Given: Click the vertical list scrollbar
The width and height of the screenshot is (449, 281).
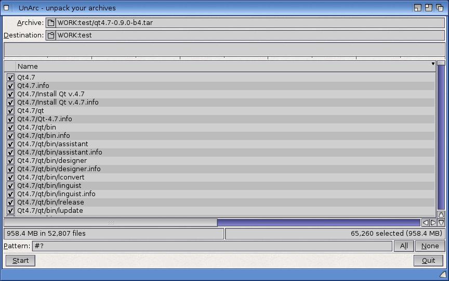Looking at the screenshot, I should point(441,135).
